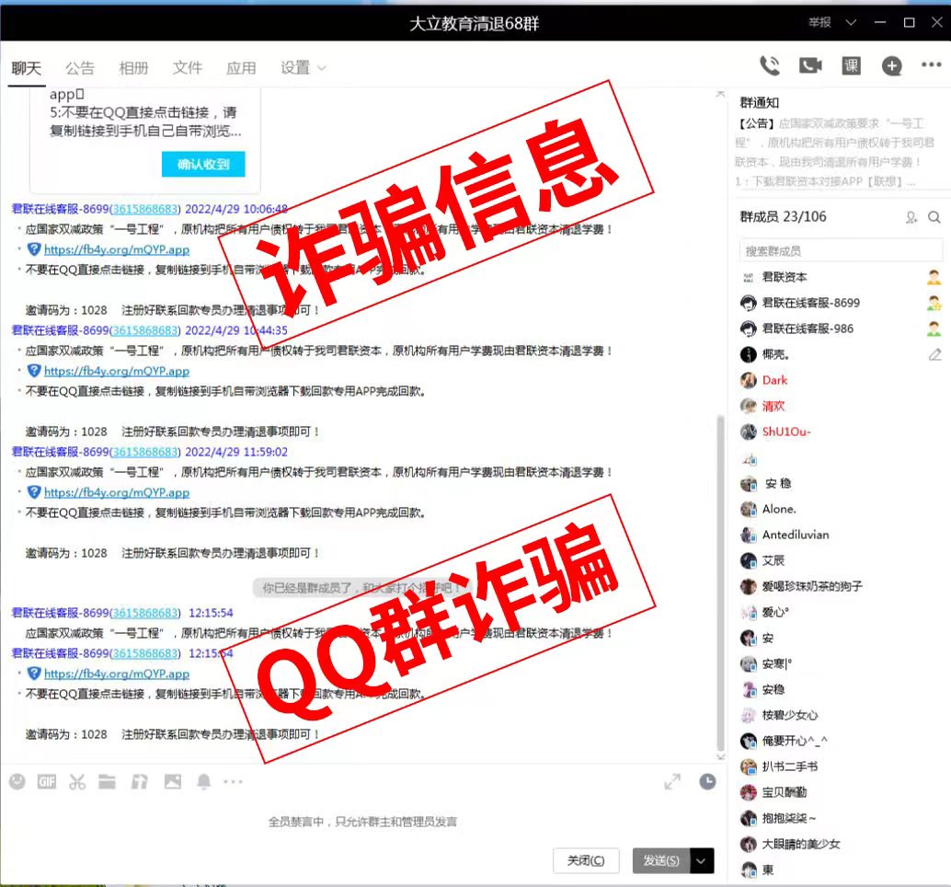Click the expand input box arrows icon

pyautogui.click(x=672, y=782)
